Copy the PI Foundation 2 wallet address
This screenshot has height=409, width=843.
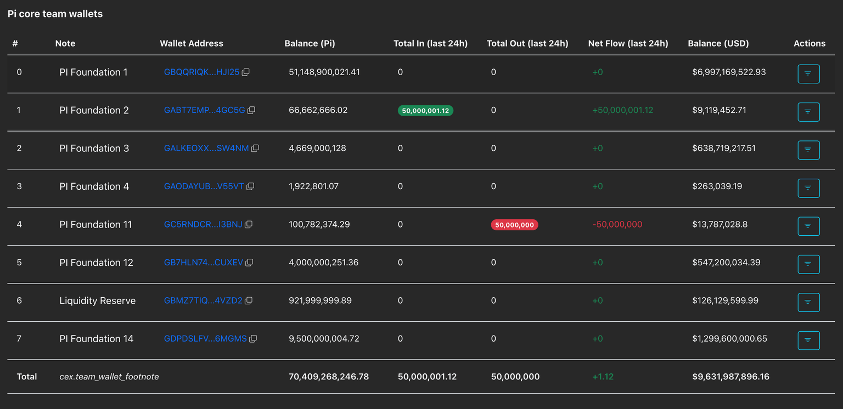tap(251, 110)
